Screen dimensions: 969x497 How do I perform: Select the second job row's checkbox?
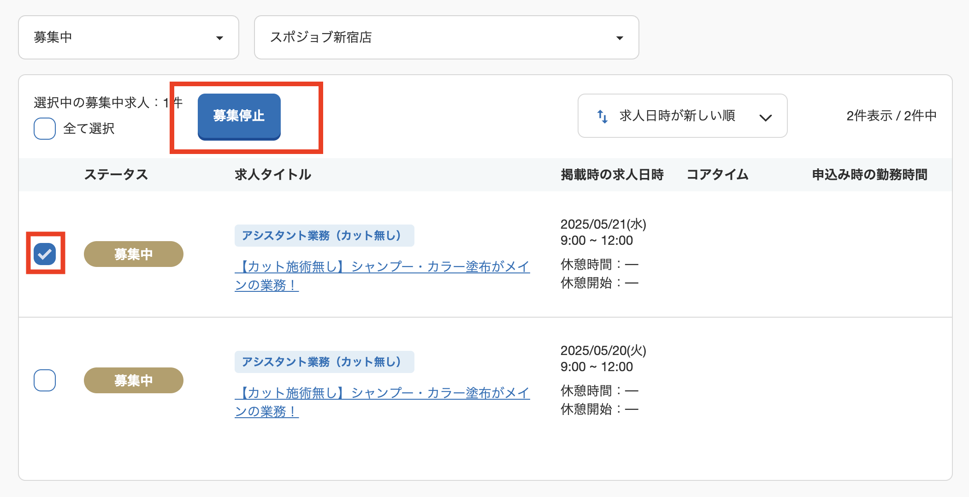click(44, 380)
